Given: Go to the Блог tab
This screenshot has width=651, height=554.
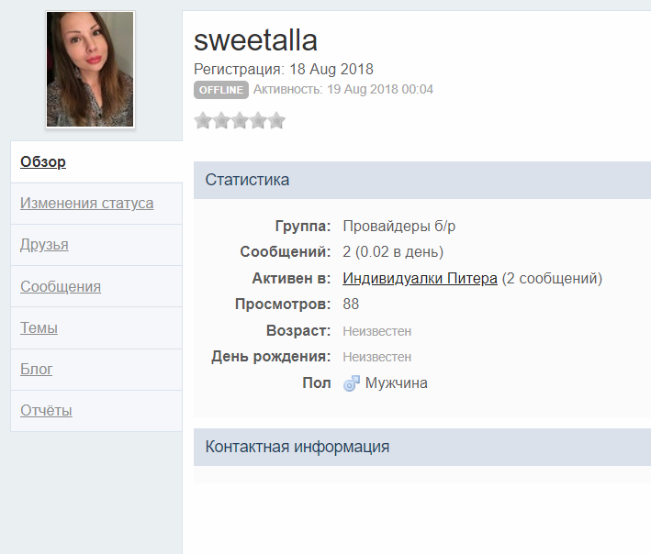Looking at the screenshot, I should pos(37,370).
